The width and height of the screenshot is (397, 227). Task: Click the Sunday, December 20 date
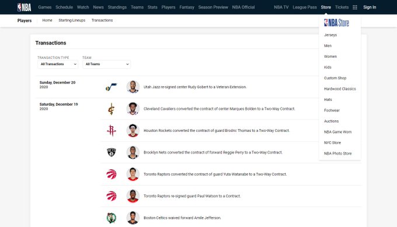point(57,82)
